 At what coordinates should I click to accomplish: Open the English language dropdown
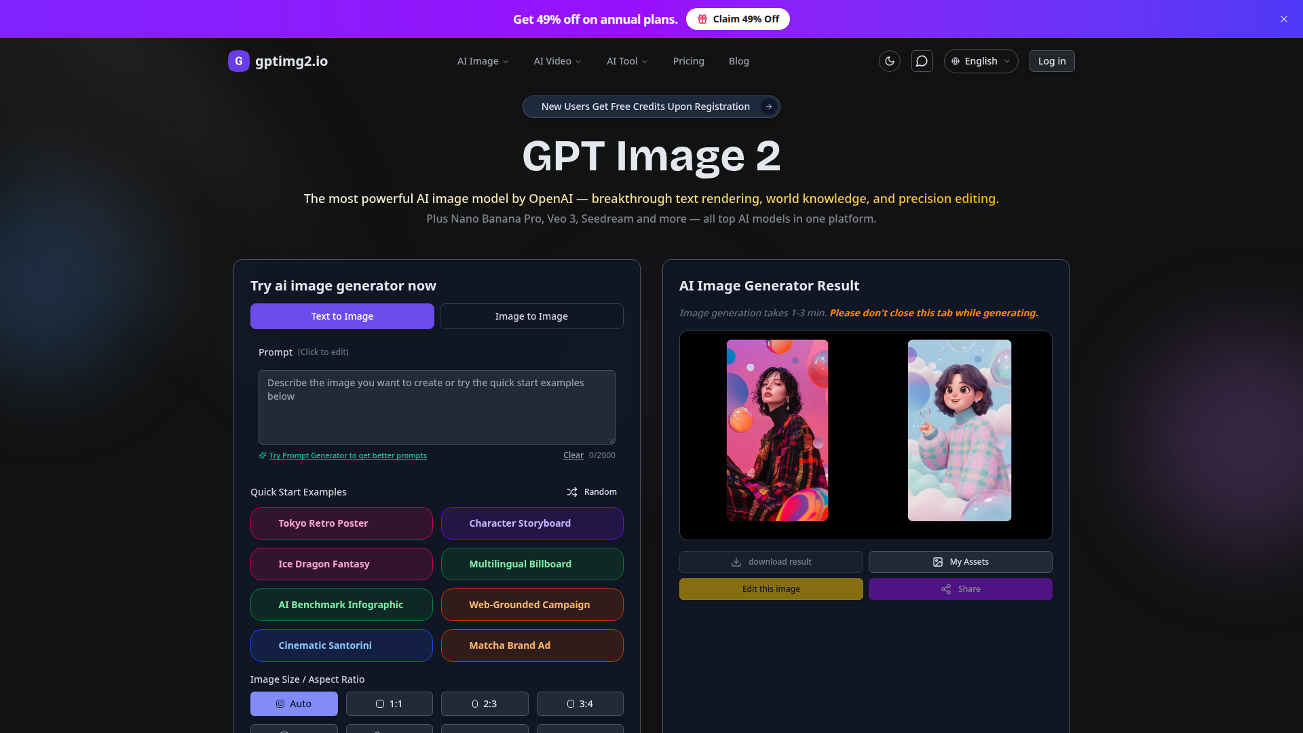pos(981,61)
